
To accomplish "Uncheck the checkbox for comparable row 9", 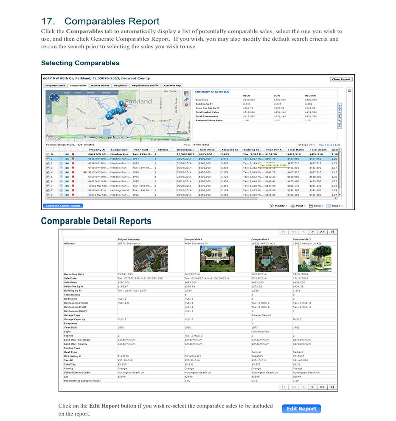I will click(48, 195).
